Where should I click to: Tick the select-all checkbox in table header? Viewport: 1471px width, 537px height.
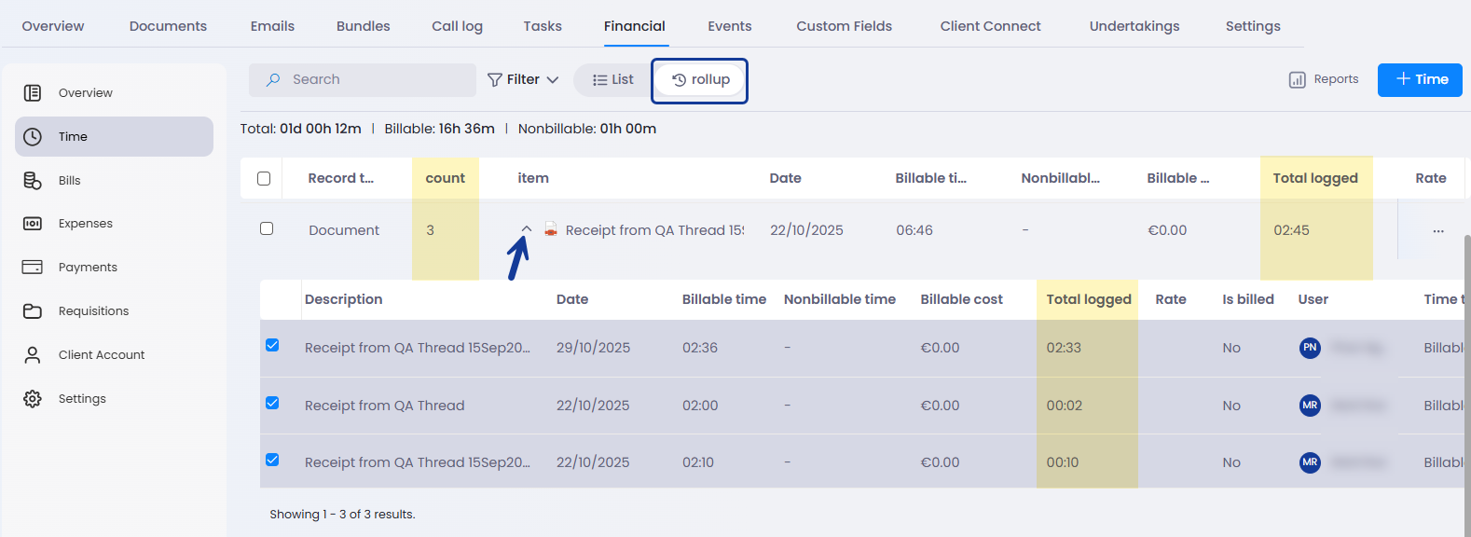264,178
